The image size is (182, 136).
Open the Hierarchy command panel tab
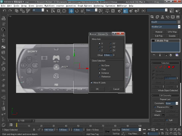[162, 17]
